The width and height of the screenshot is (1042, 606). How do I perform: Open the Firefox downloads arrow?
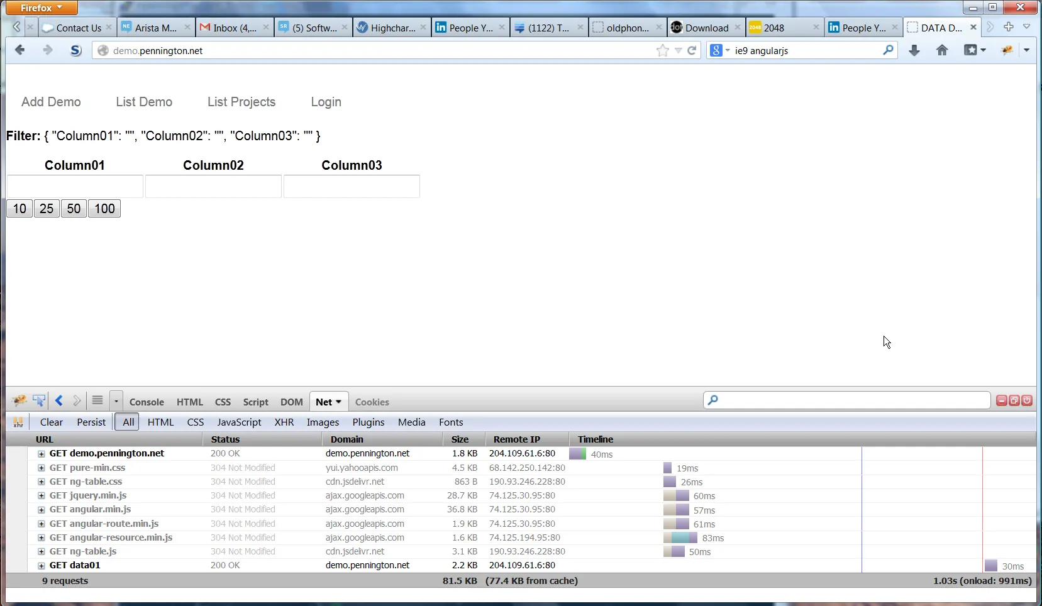(914, 50)
